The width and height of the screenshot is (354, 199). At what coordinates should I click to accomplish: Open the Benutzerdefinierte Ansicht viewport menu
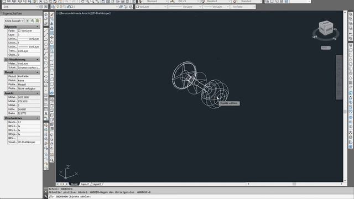(x=75, y=13)
